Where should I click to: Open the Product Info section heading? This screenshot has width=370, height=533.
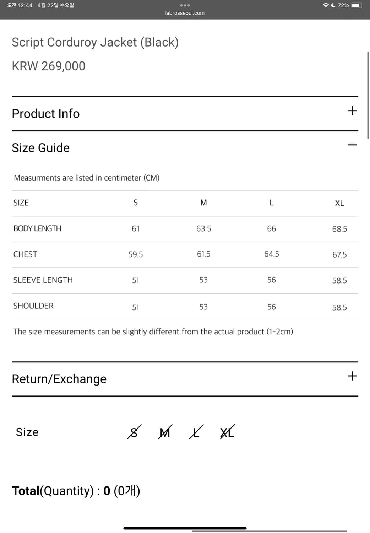(46, 114)
